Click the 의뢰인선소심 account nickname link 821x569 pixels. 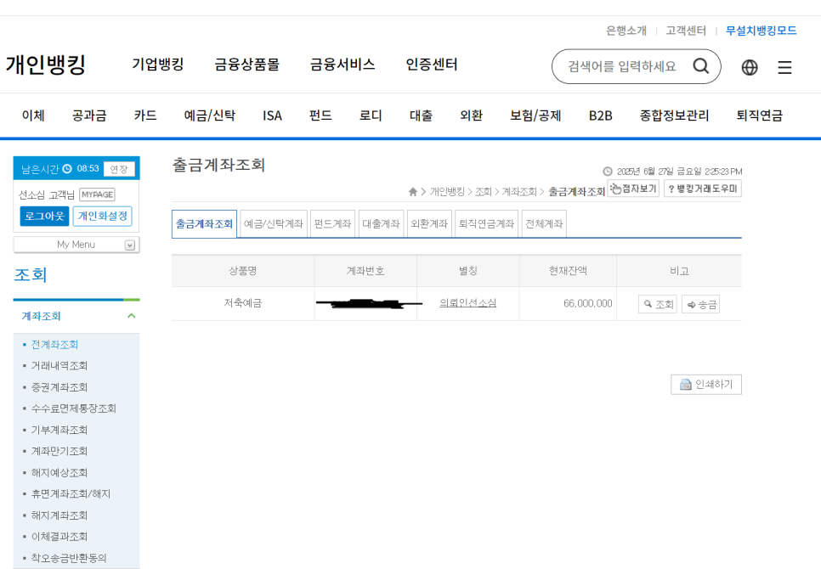(467, 303)
